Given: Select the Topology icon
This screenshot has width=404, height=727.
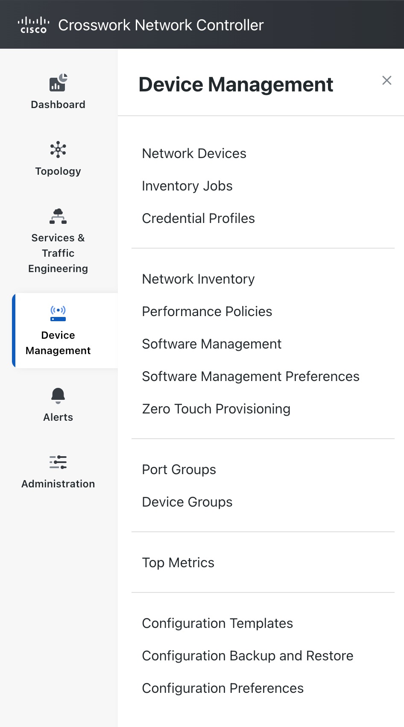Looking at the screenshot, I should 58,150.
